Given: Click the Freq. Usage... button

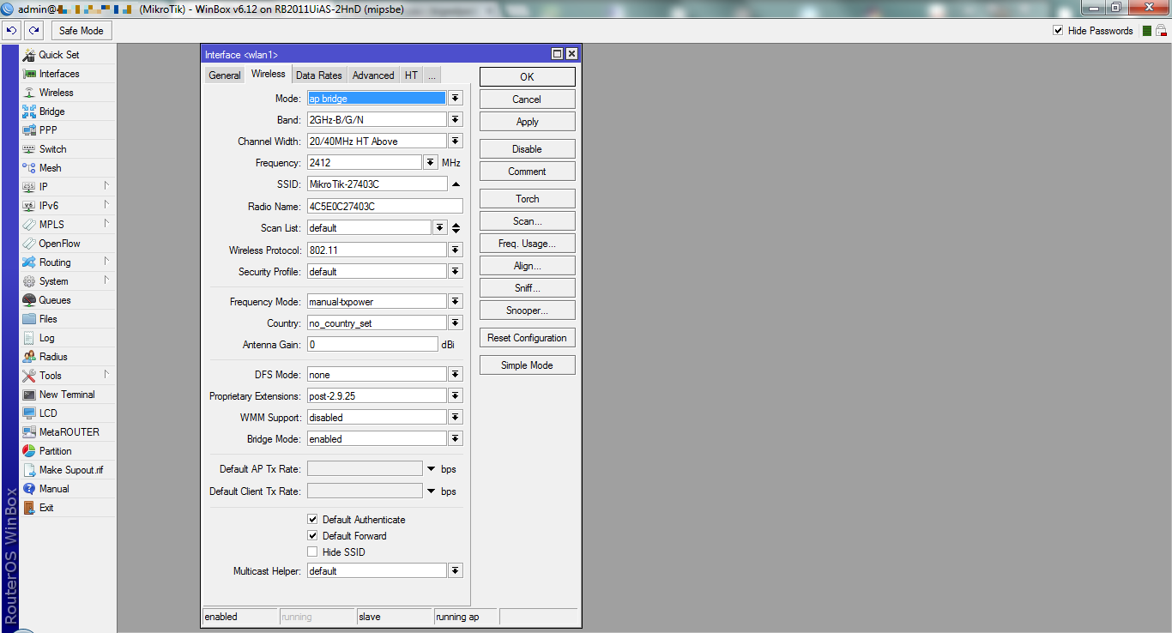Looking at the screenshot, I should (527, 244).
